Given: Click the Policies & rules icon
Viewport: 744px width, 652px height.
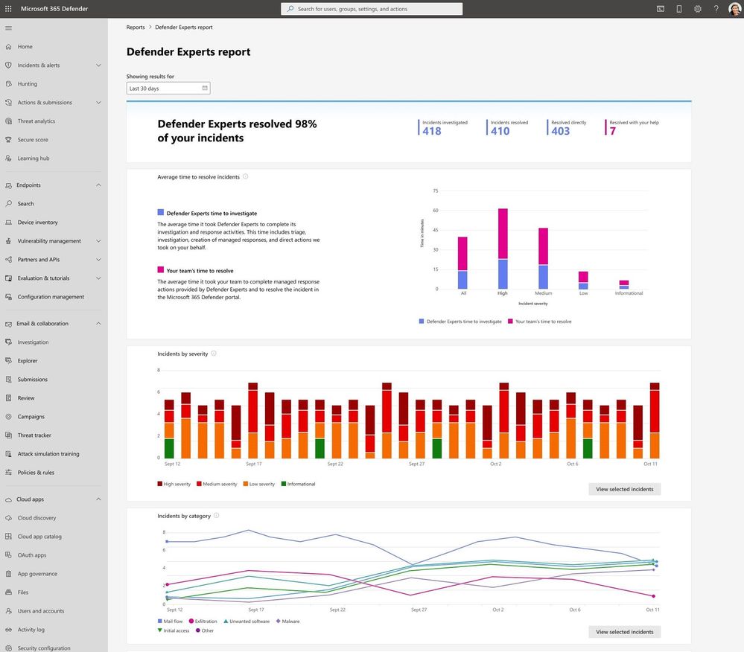Looking at the screenshot, I should (8, 472).
